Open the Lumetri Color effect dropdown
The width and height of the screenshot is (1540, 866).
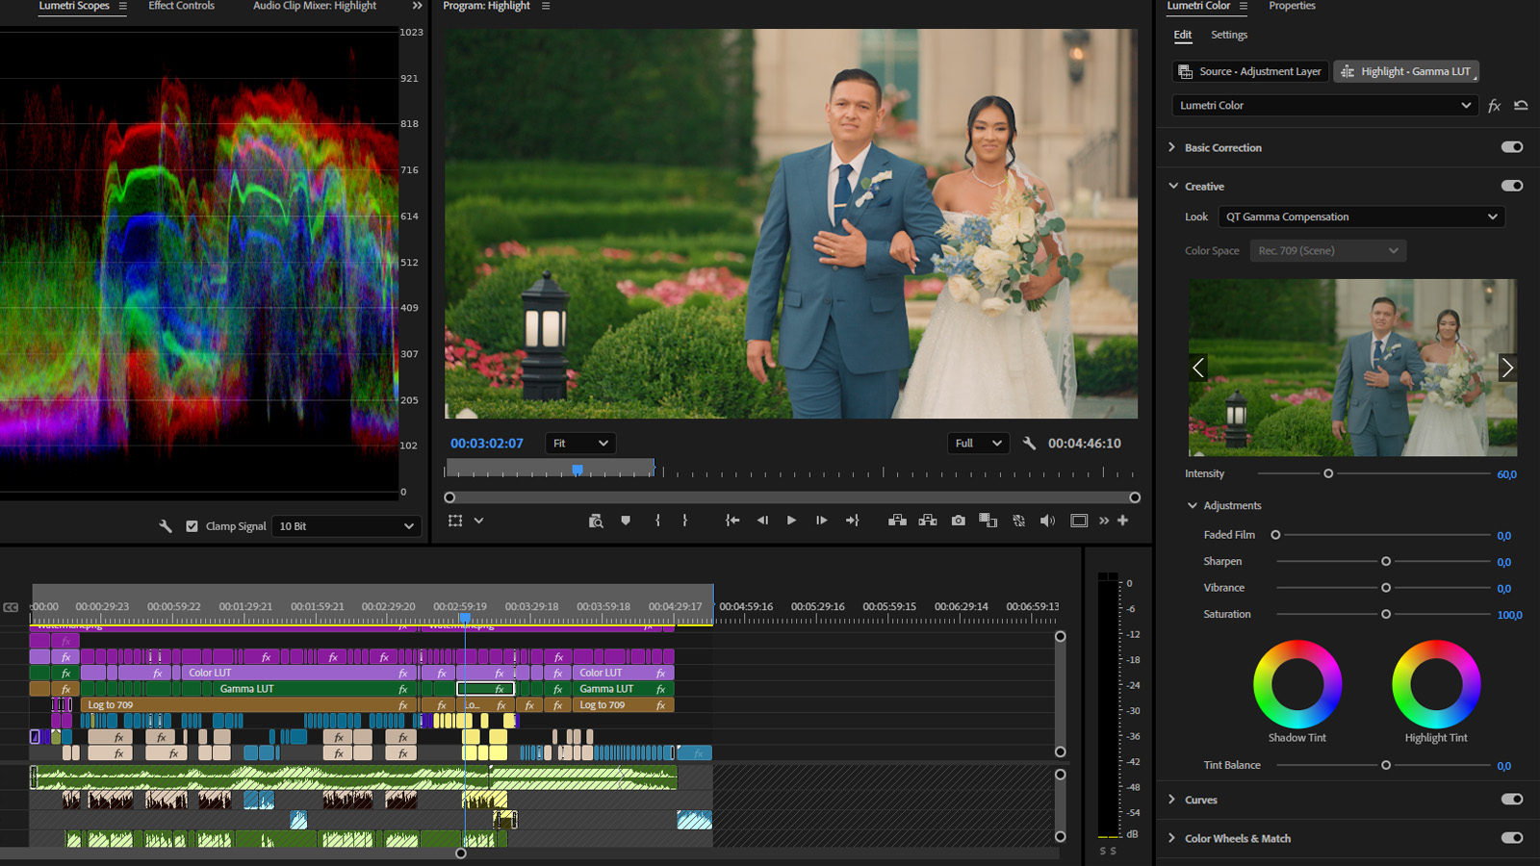(x=1324, y=106)
